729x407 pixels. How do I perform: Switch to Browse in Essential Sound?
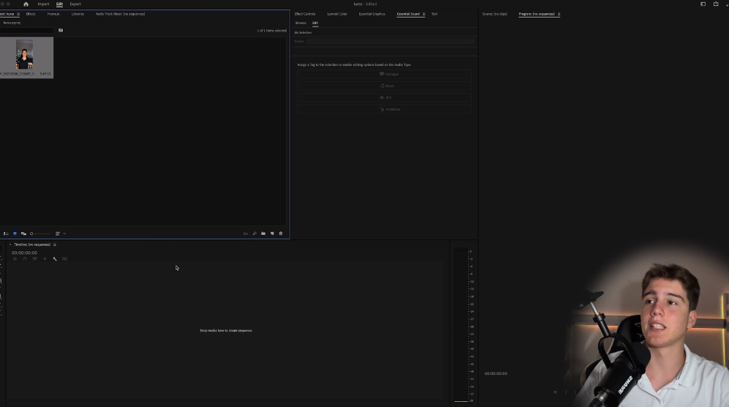(301, 23)
